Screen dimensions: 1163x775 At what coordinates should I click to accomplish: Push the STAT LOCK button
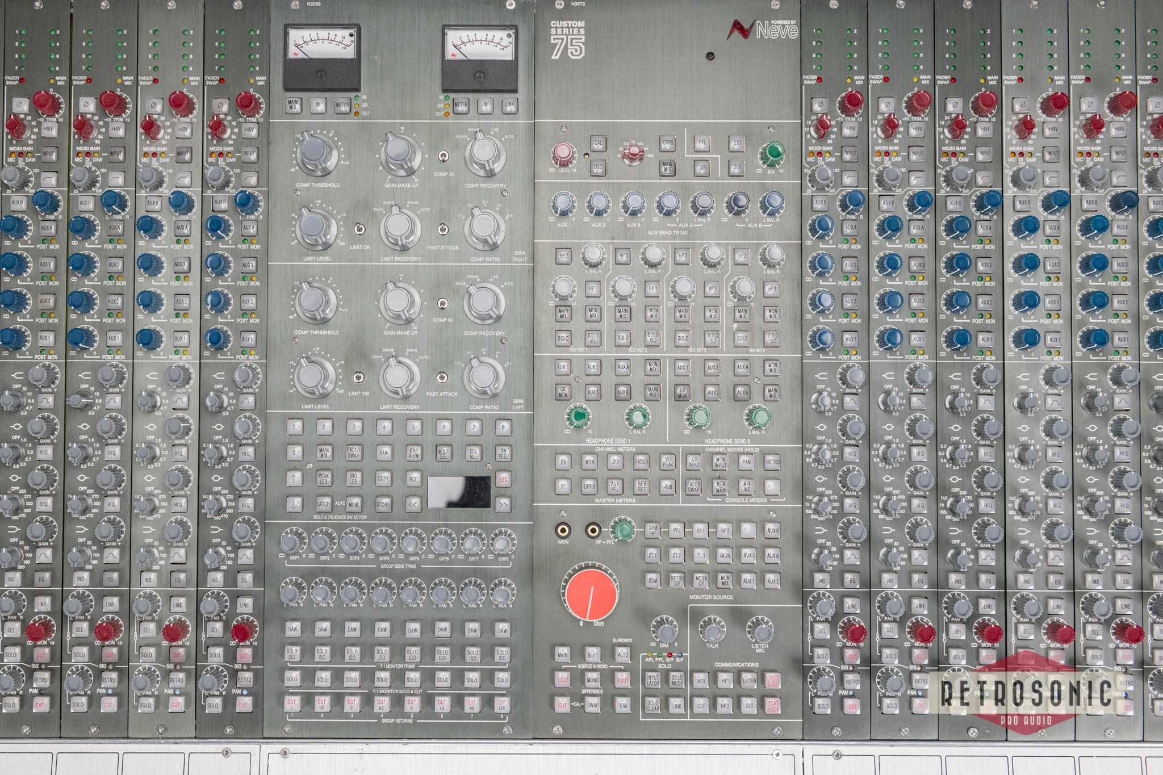pyautogui.click(x=773, y=706)
